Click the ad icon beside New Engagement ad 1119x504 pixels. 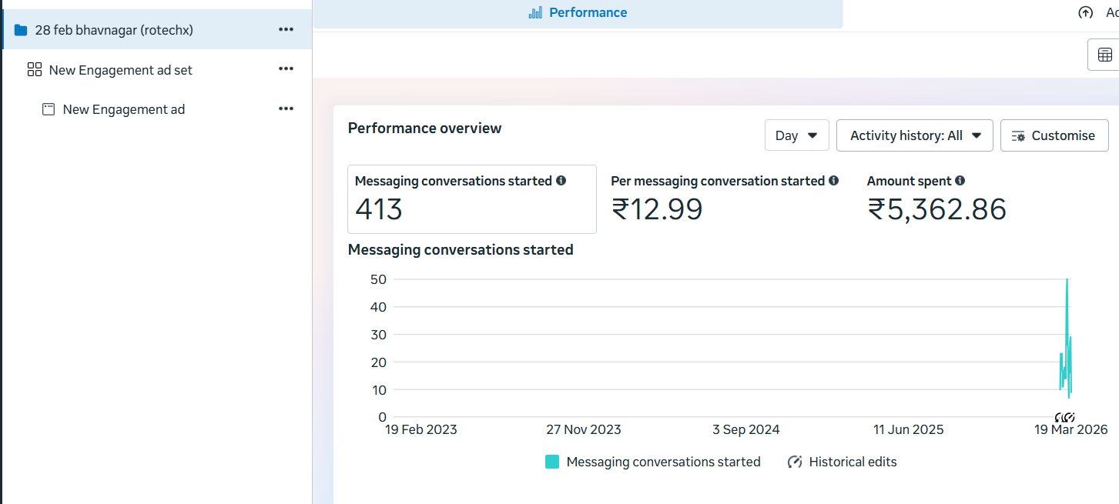click(49, 109)
